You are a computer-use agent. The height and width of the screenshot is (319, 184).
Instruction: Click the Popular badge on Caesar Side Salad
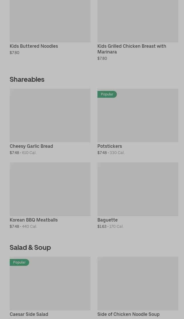click(19, 262)
